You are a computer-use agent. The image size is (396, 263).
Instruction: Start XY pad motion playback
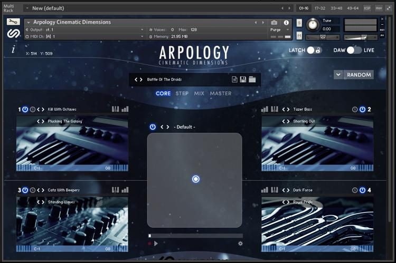pos(156,243)
